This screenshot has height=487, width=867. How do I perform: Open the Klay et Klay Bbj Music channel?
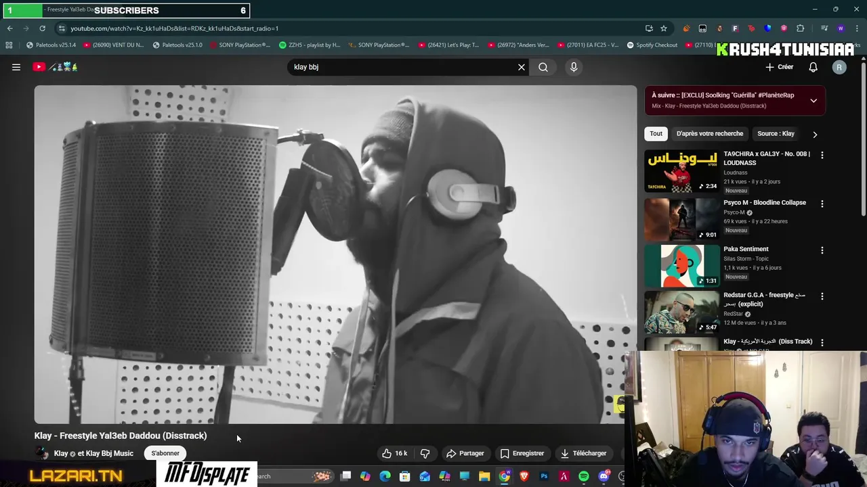(x=93, y=453)
